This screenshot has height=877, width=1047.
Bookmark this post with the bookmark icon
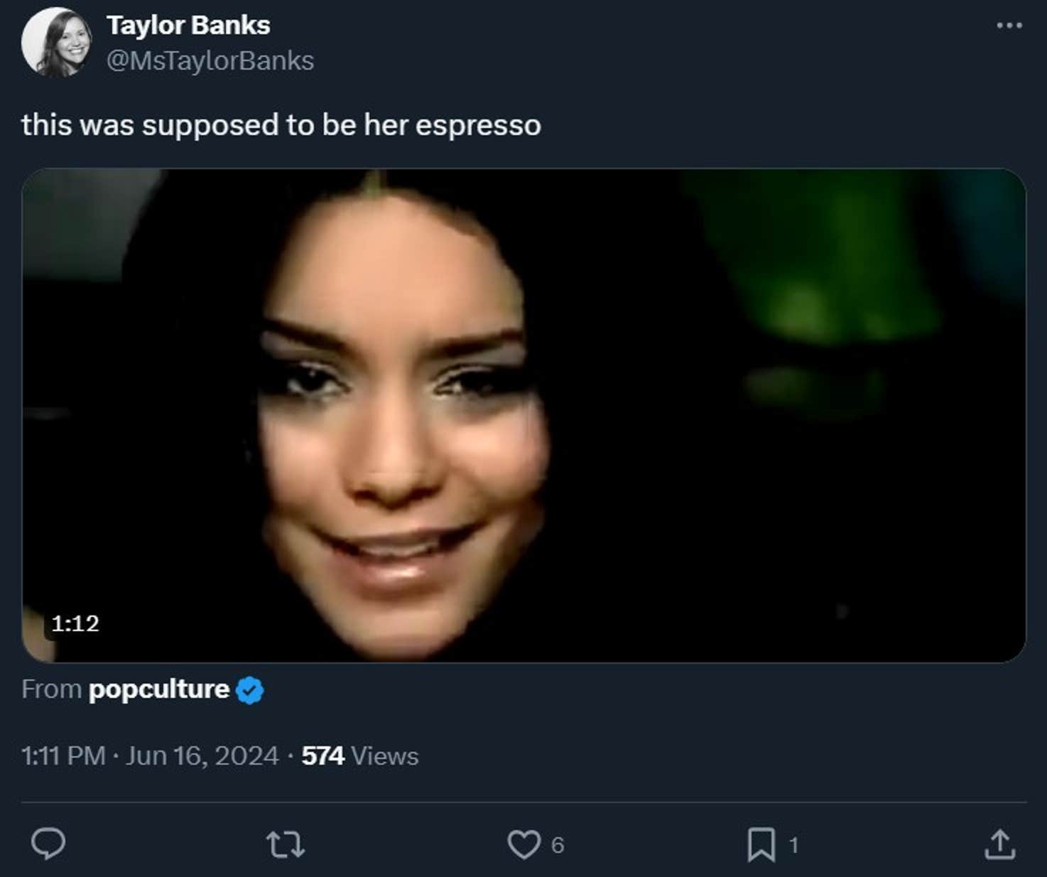click(761, 844)
